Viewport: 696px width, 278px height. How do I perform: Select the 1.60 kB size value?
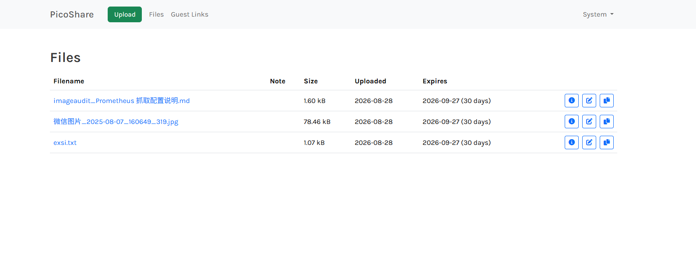click(x=315, y=101)
